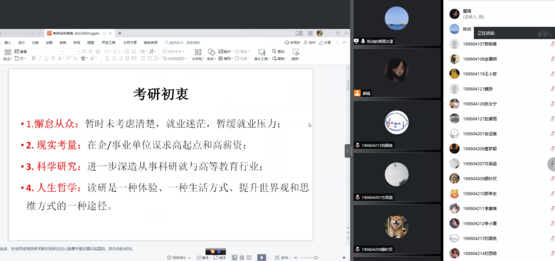Screen dimensions: 555x261
Task: Switch to reading view icon
Action: coord(249,257)
